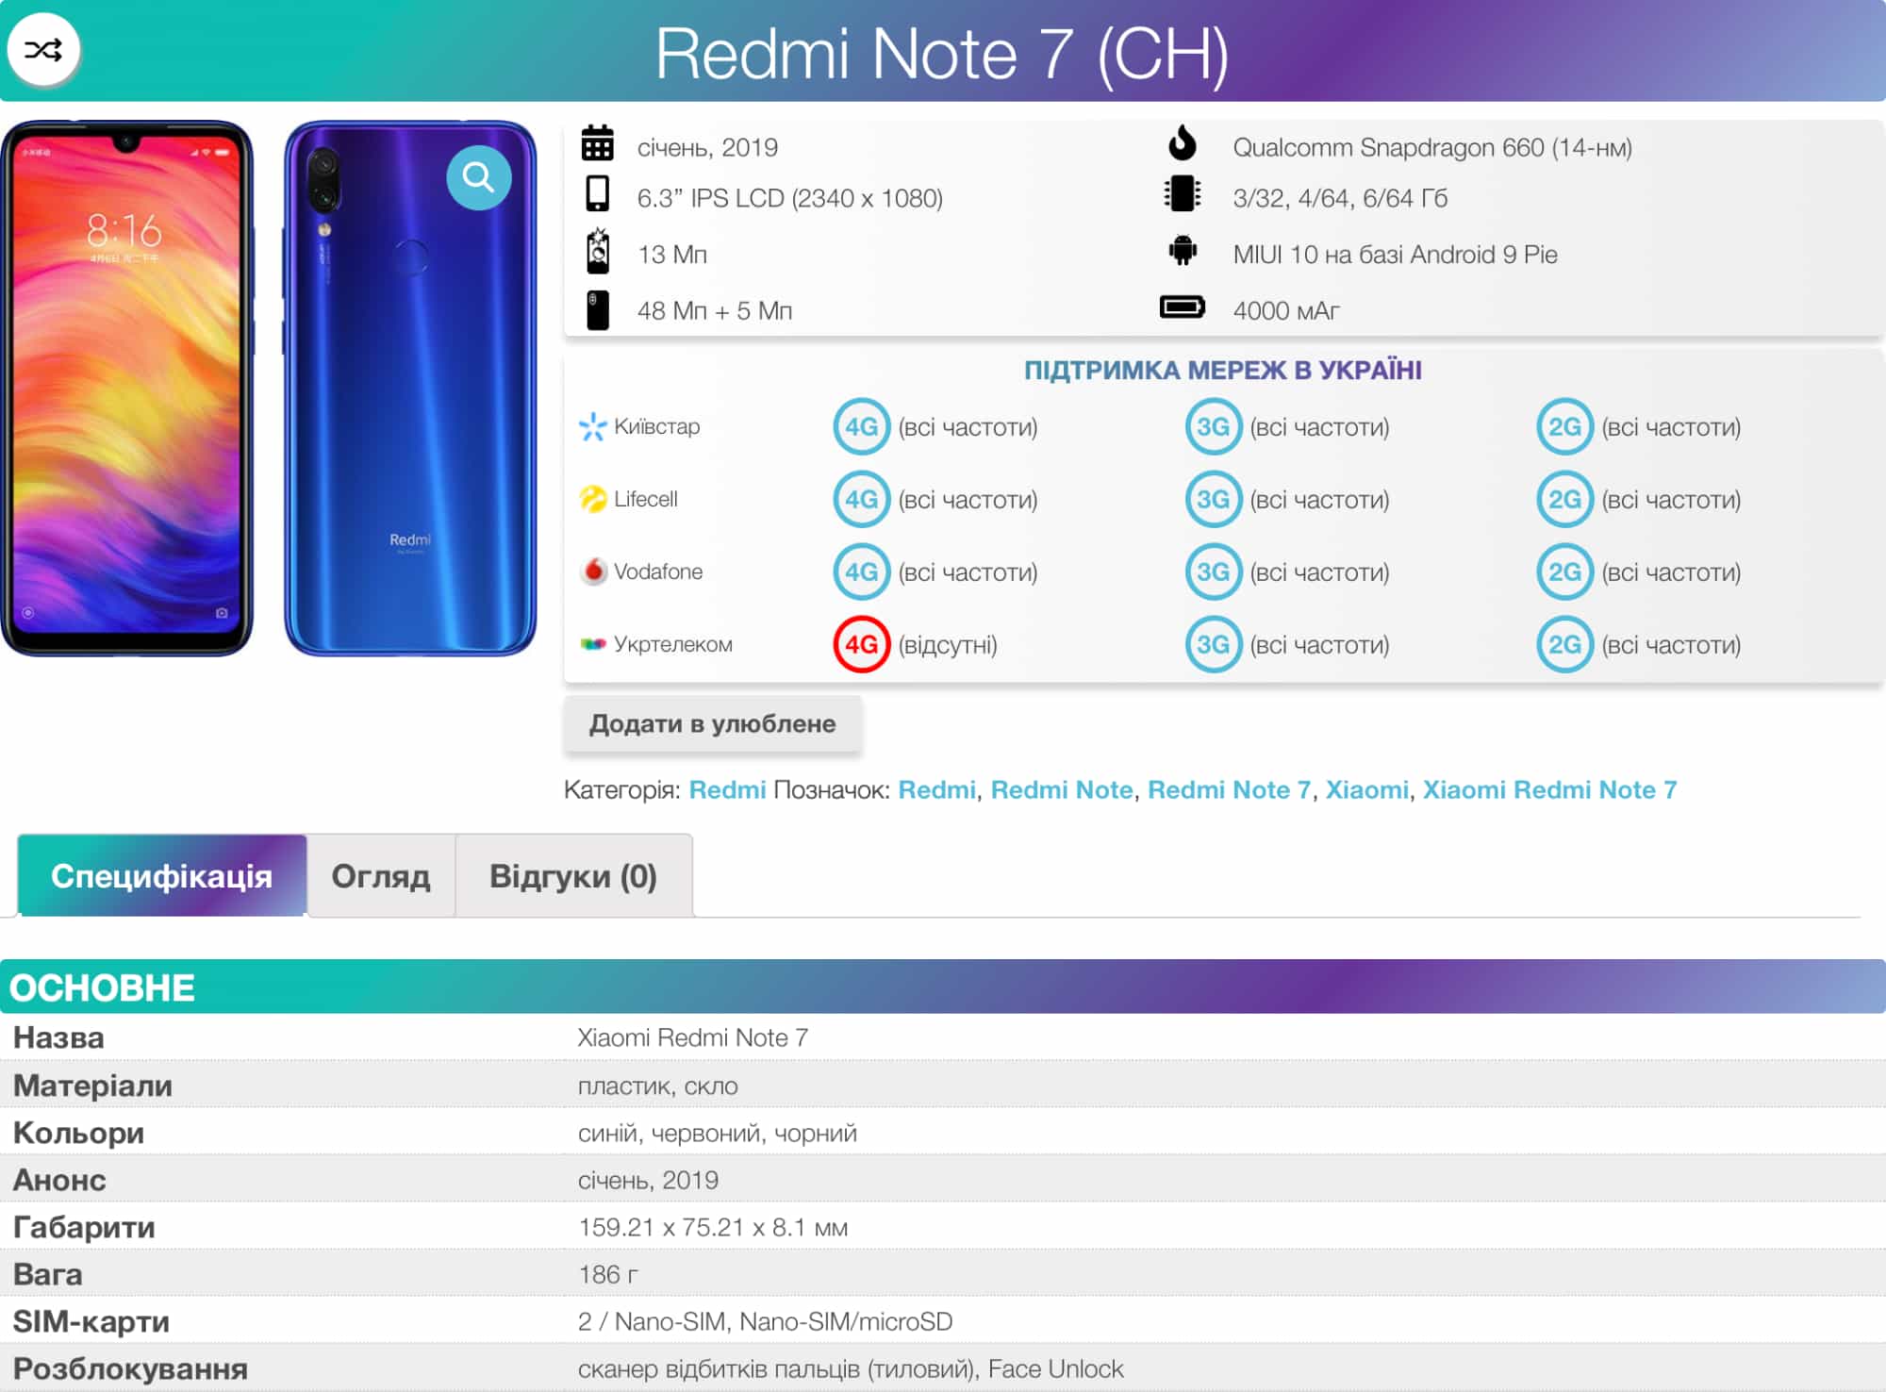Open the Redmi Note 7 tag link
1886x1392 pixels.
click(x=1228, y=790)
